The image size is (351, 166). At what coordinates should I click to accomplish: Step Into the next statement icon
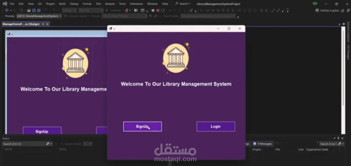pos(175,11)
